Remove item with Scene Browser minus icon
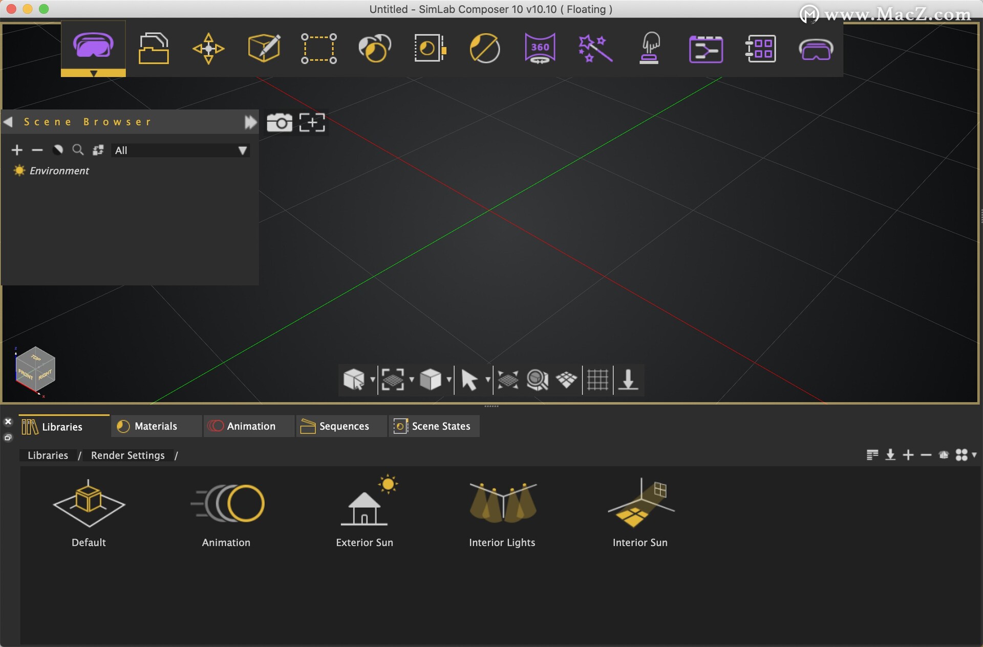 tap(37, 150)
